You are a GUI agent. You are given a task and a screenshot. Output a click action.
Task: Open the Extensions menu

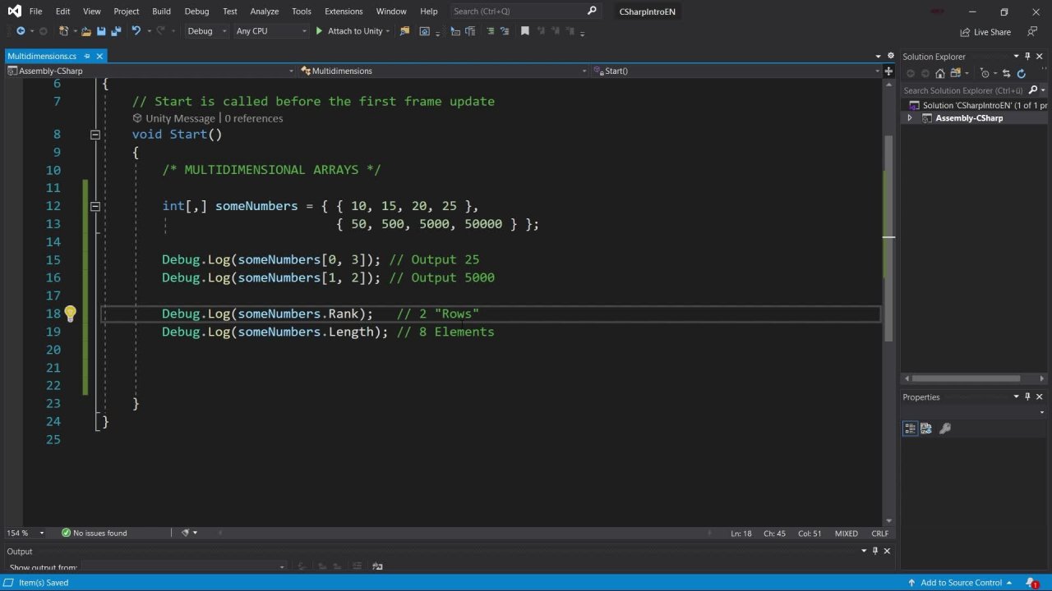[x=343, y=11]
